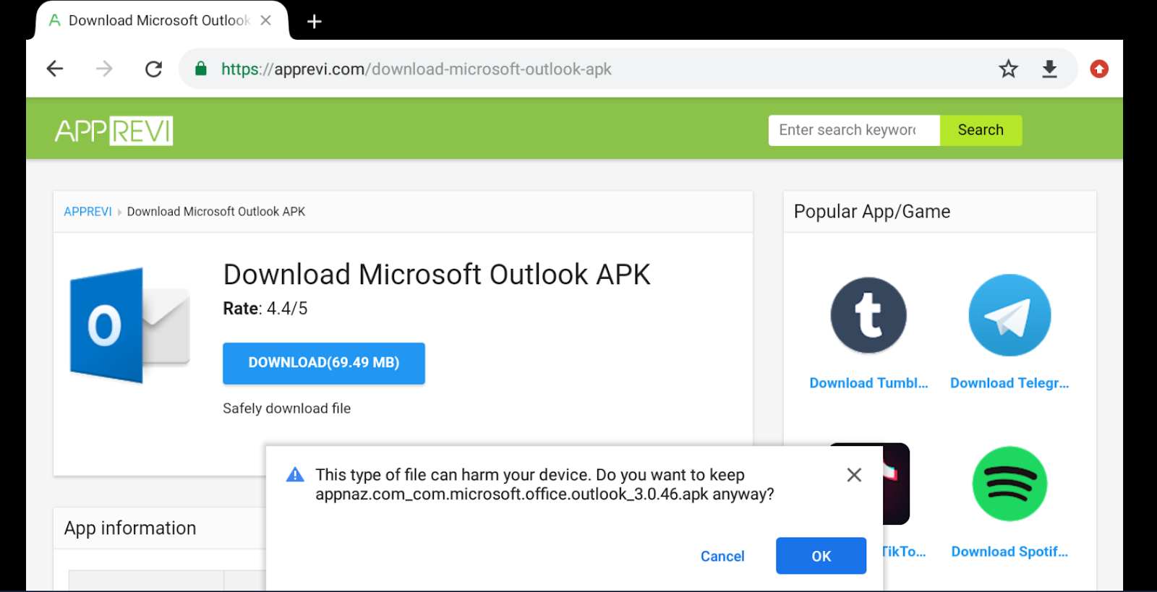Click the Safely download file text

click(286, 408)
